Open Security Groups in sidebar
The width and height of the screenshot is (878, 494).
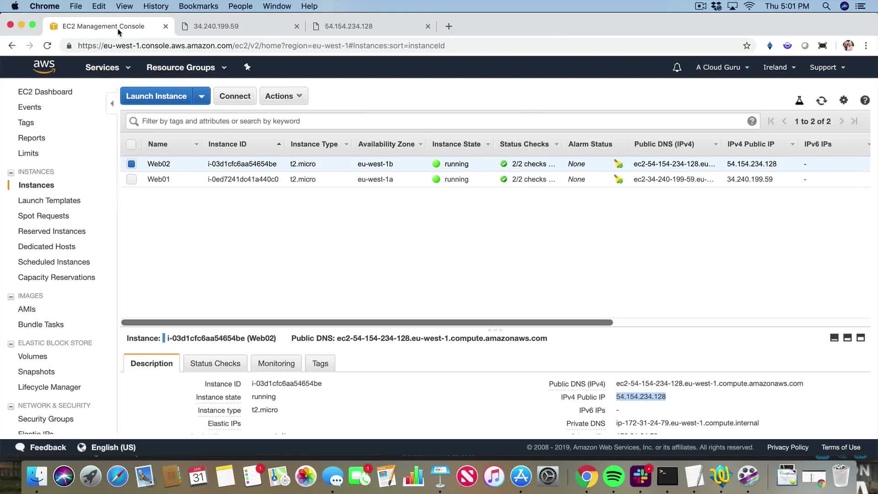point(46,419)
